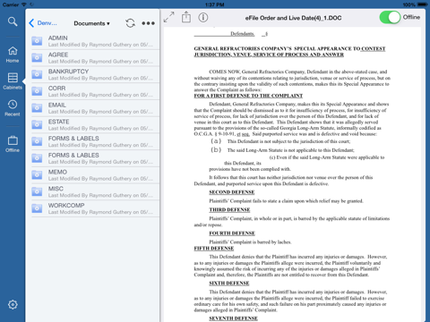Open the WORKCOMP folder
Viewport: 430px width, 322px height.
(x=95, y=208)
